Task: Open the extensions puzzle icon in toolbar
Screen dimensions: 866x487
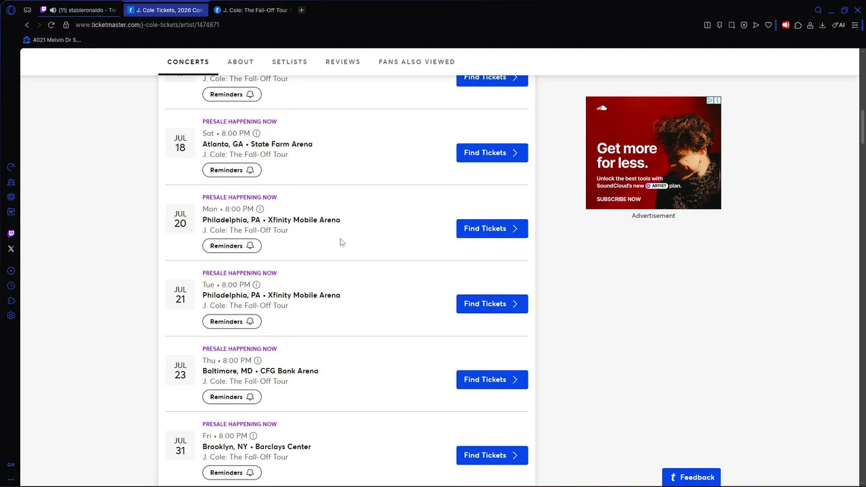Action: coord(798,25)
